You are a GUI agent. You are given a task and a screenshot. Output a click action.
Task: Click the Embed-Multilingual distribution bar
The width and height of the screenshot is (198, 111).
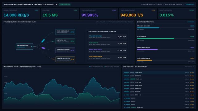coord(166,50)
